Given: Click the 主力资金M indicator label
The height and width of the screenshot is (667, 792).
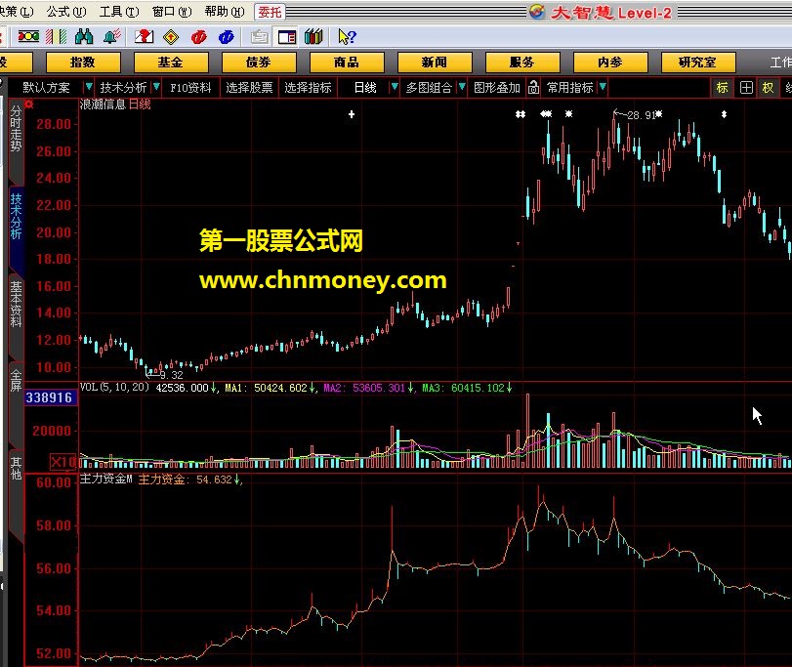Looking at the screenshot, I should [105, 479].
